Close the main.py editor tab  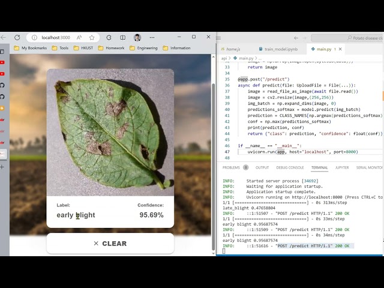tap(340, 49)
